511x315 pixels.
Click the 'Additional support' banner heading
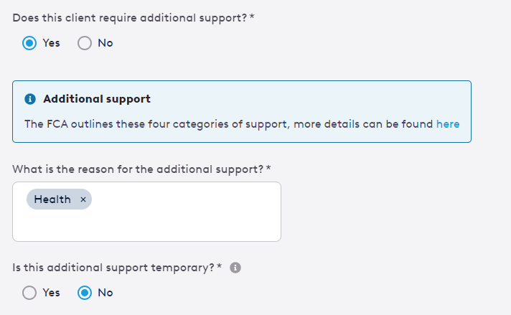[97, 99]
